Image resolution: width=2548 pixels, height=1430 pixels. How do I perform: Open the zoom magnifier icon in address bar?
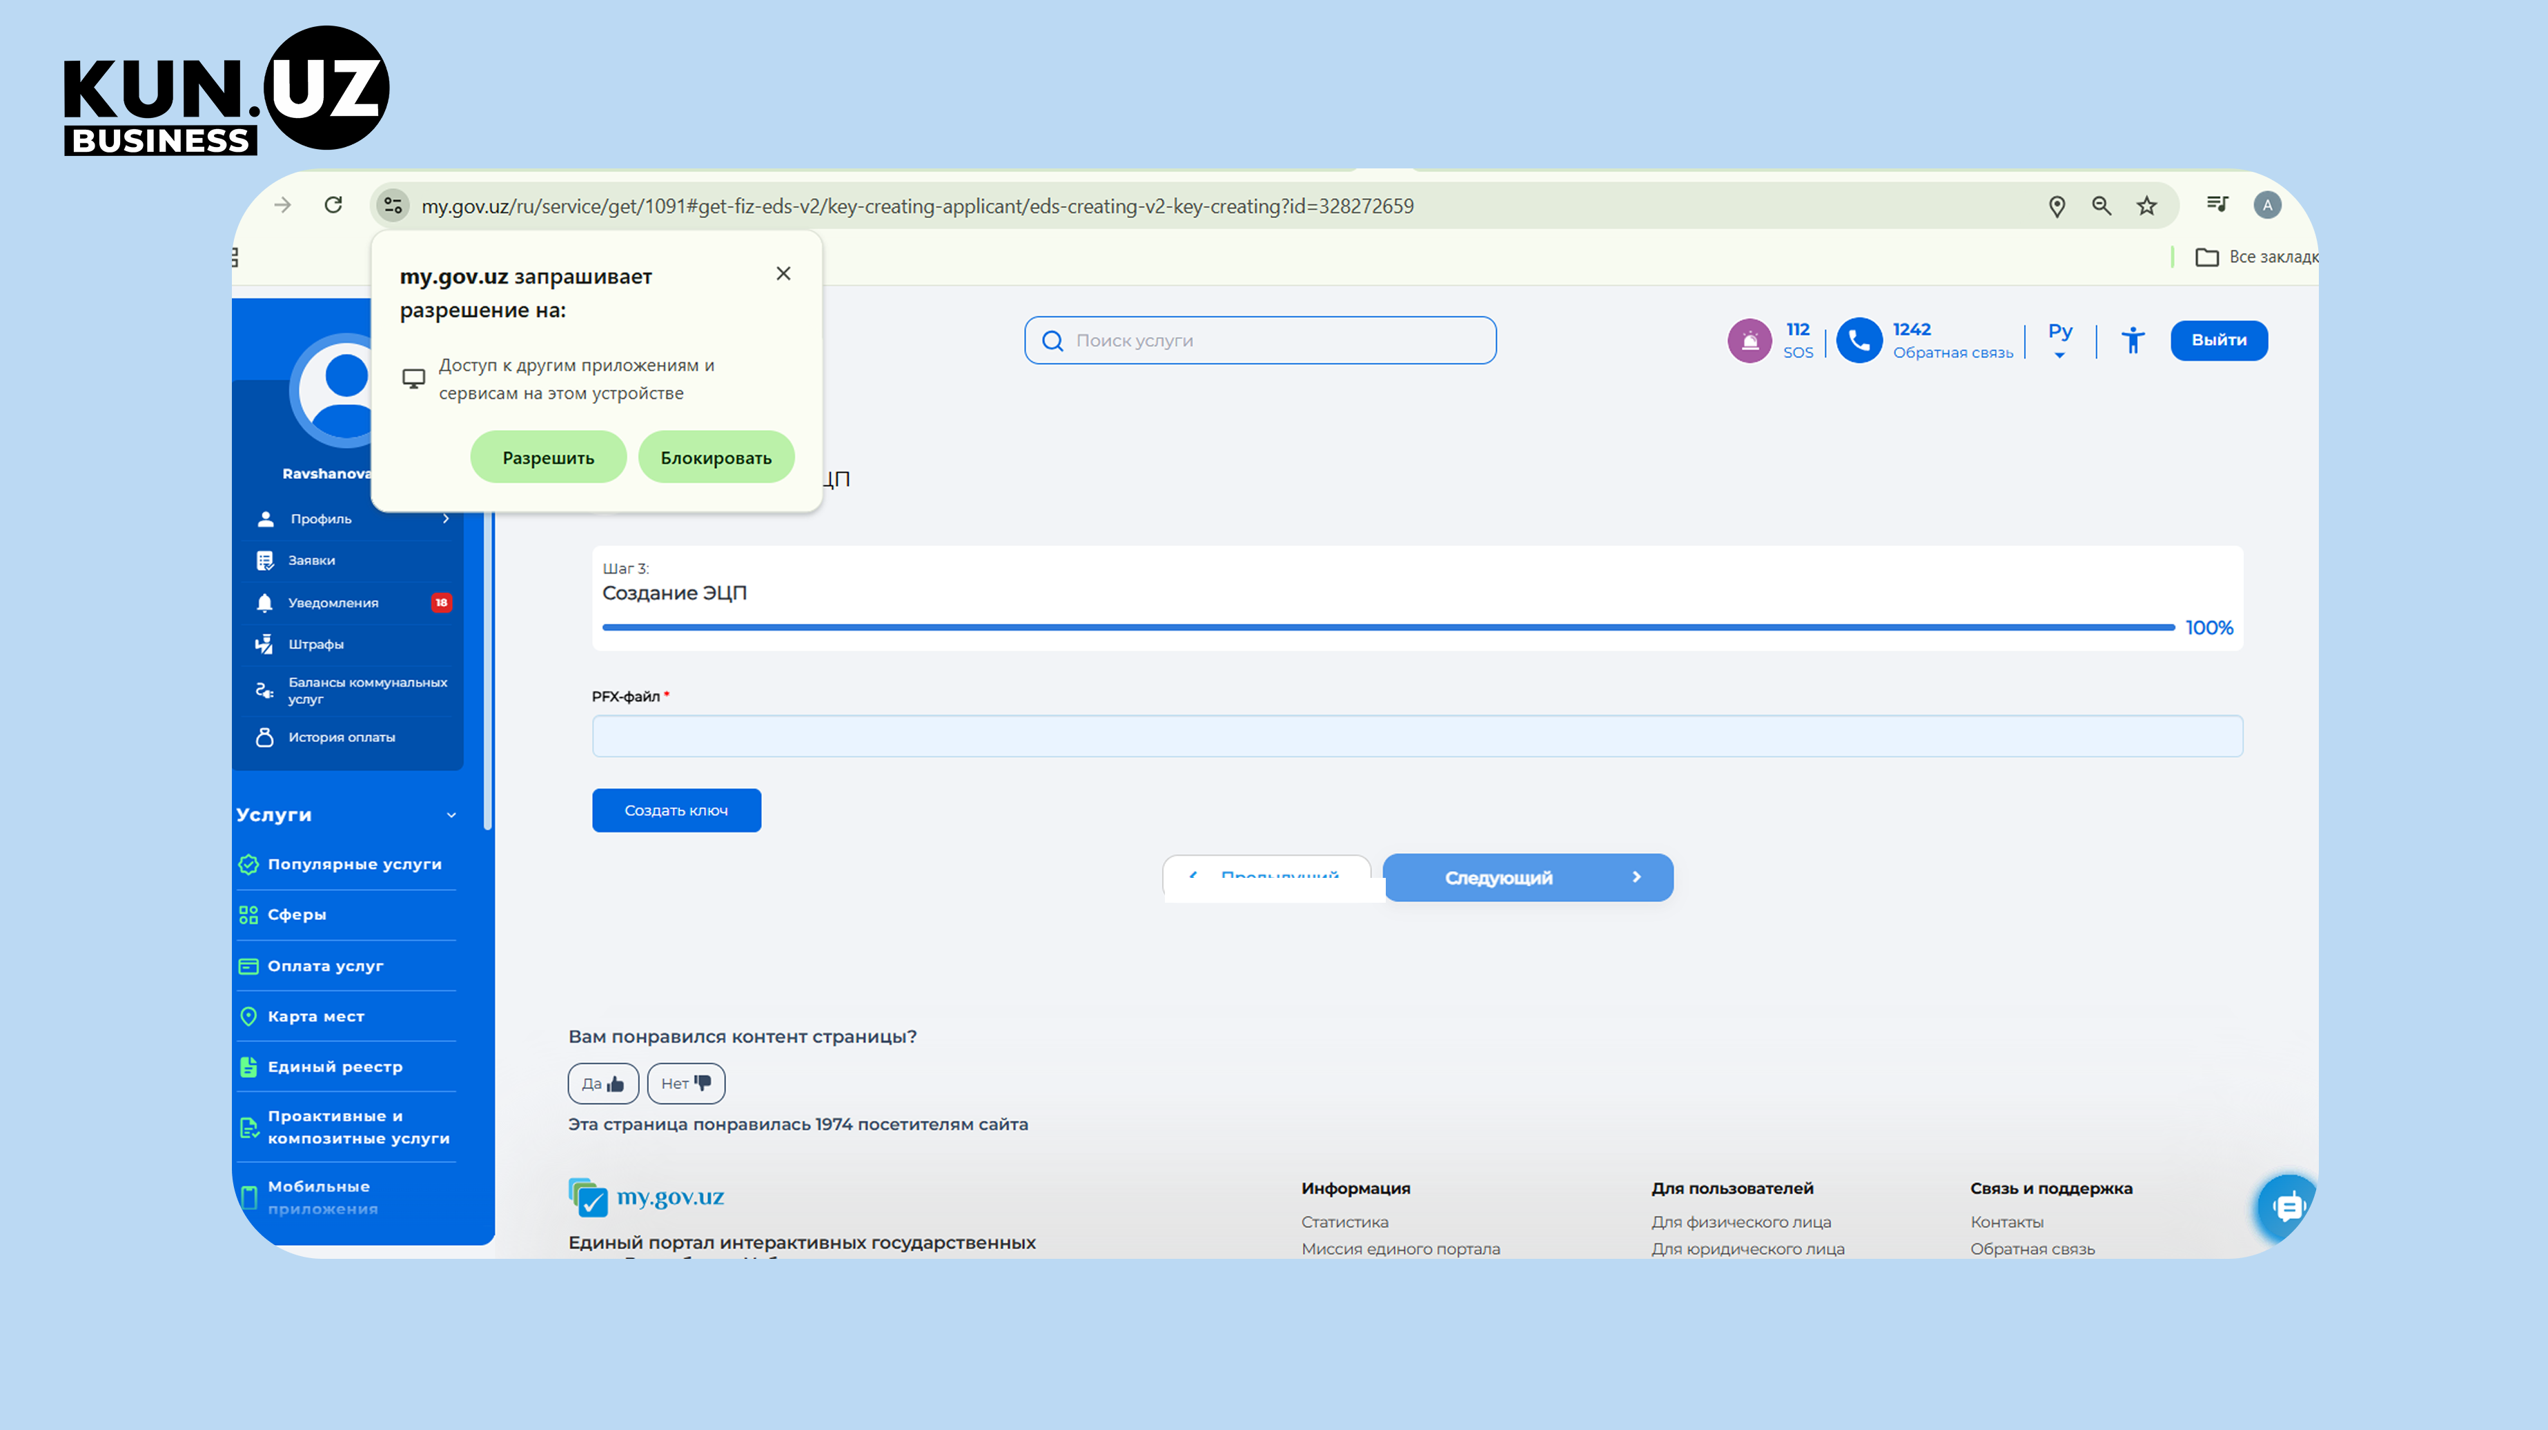[2102, 206]
